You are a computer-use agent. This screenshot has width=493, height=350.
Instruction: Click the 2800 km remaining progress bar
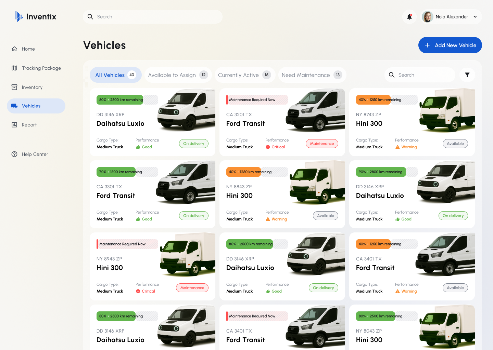point(381,172)
